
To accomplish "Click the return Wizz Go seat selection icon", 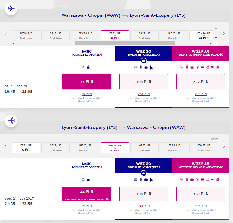I will point(151,180).
